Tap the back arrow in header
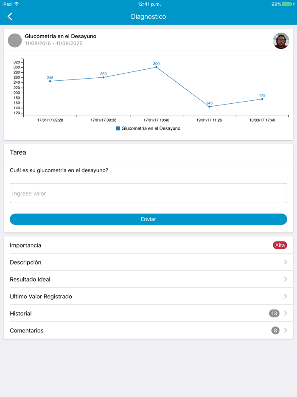Image resolution: width=297 pixels, height=397 pixels. (x=10, y=17)
